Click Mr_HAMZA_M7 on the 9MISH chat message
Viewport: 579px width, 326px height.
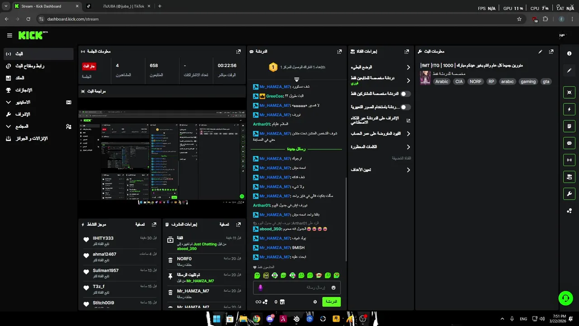pyautogui.click(x=275, y=248)
